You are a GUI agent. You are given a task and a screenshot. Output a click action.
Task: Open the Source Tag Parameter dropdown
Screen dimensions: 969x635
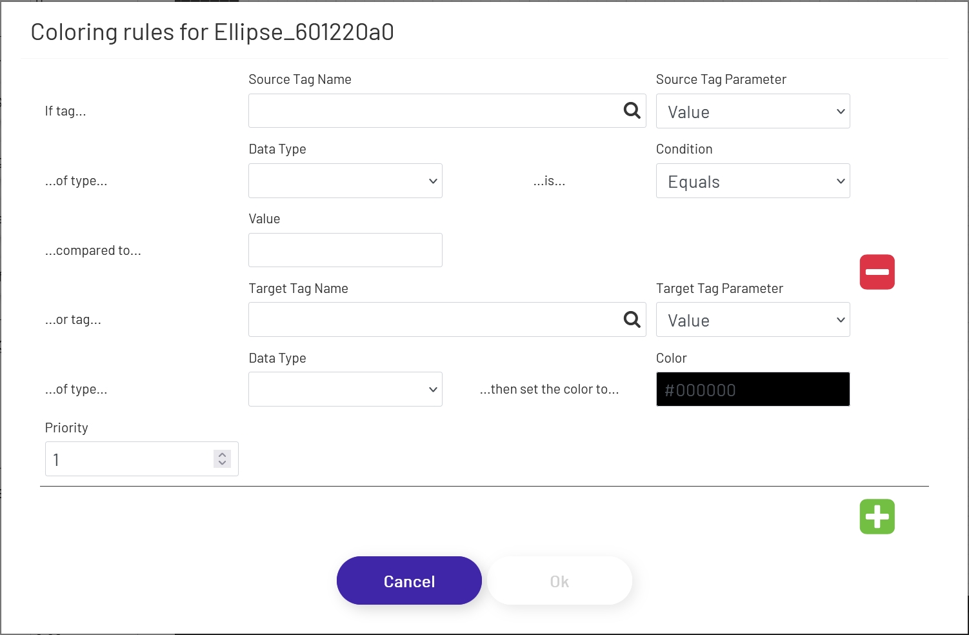pos(752,111)
